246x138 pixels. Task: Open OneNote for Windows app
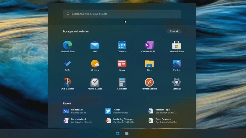tap(149, 45)
